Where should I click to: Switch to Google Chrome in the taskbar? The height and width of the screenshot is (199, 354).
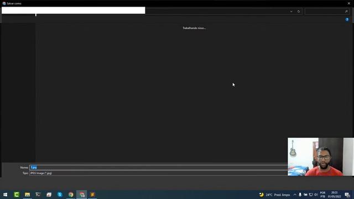(71, 195)
